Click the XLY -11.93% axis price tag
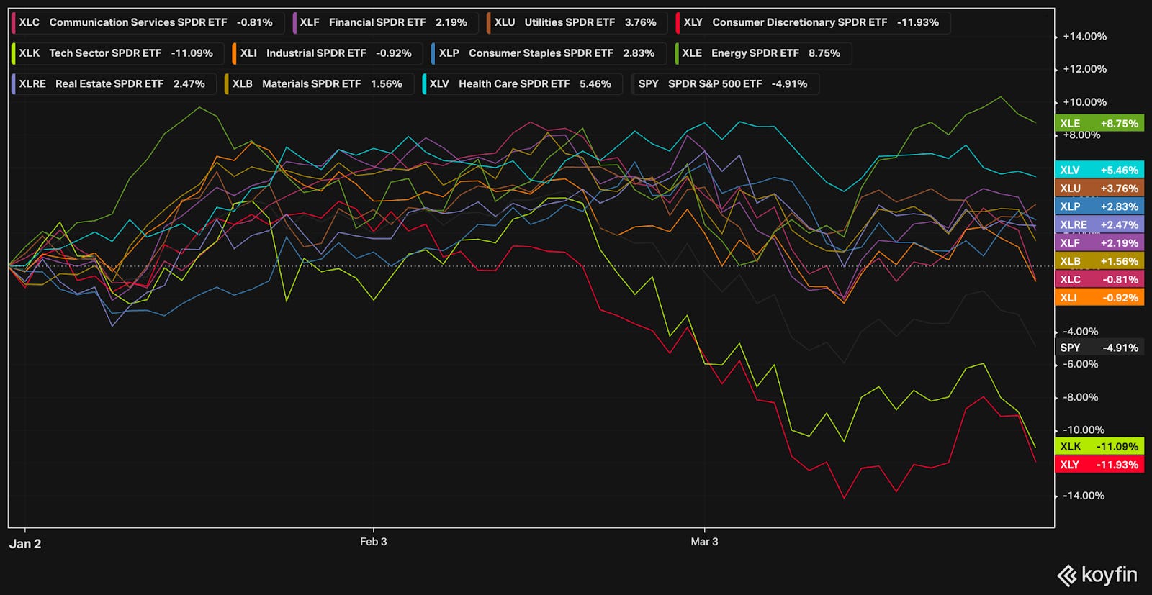This screenshot has width=1152, height=595. point(1099,465)
